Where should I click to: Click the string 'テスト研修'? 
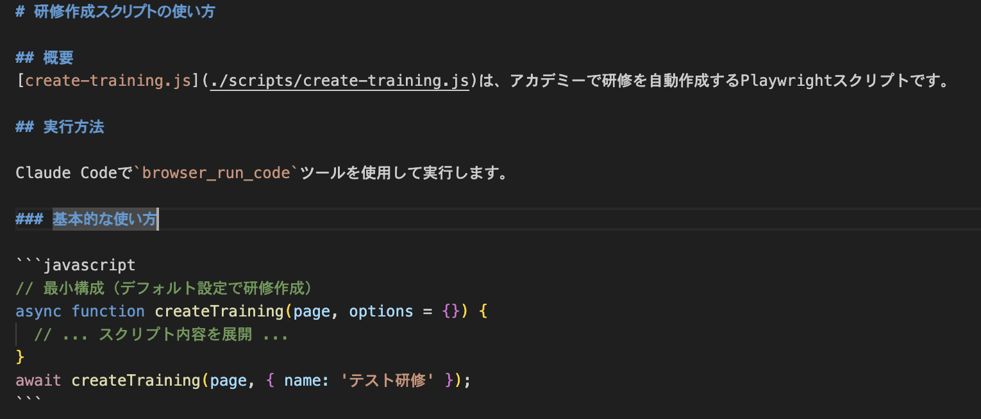click(x=388, y=380)
